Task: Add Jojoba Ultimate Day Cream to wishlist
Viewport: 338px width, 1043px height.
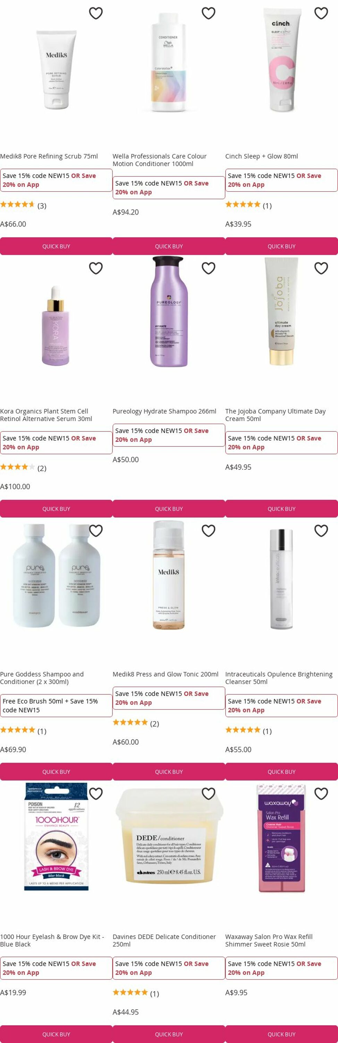Action: [321, 268]
